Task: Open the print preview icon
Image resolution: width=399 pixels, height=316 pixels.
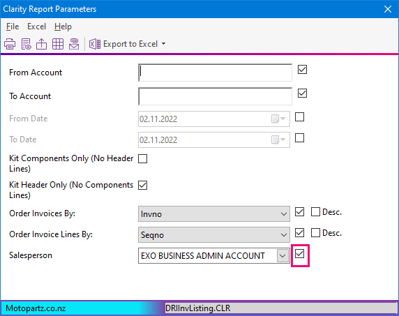Action: [27, 44]
